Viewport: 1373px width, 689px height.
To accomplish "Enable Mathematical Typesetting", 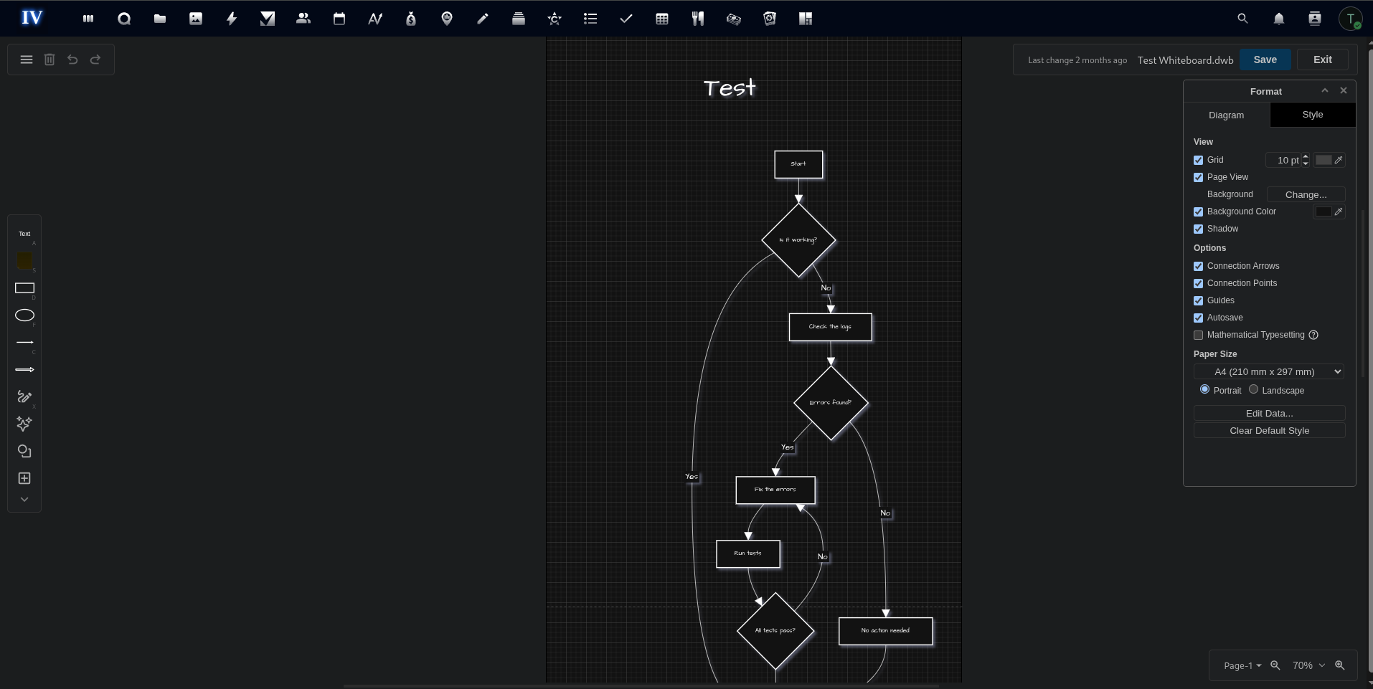I will (x=1198, y=335).
